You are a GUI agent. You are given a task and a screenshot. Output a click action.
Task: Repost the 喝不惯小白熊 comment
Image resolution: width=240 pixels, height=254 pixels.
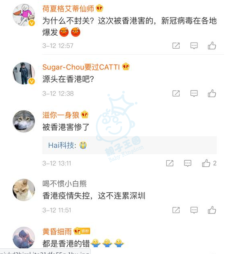pyautogui.click(x=176, y=210)
